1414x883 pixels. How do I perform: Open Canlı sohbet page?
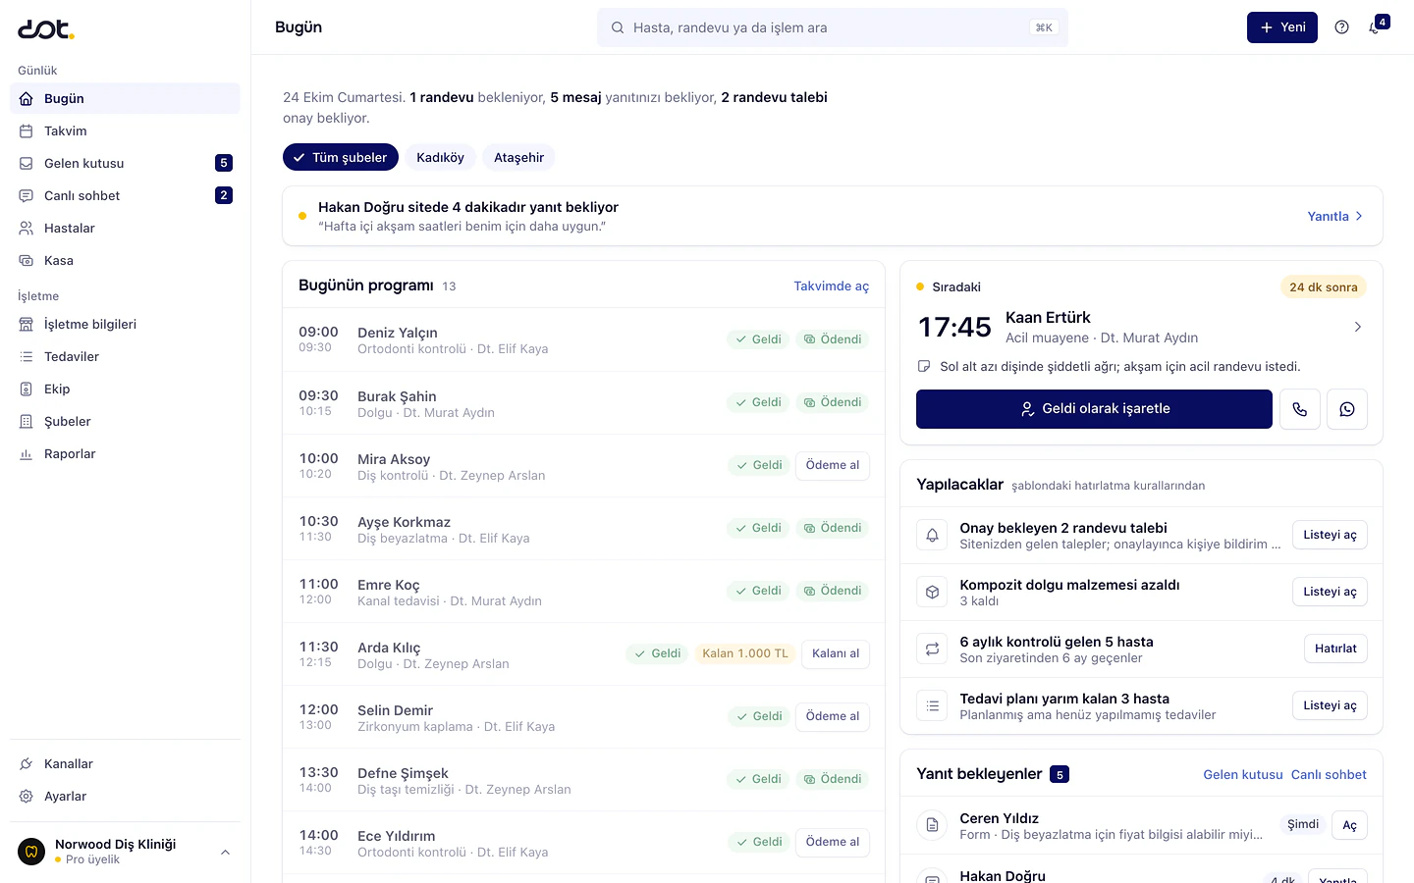point(125,195)
